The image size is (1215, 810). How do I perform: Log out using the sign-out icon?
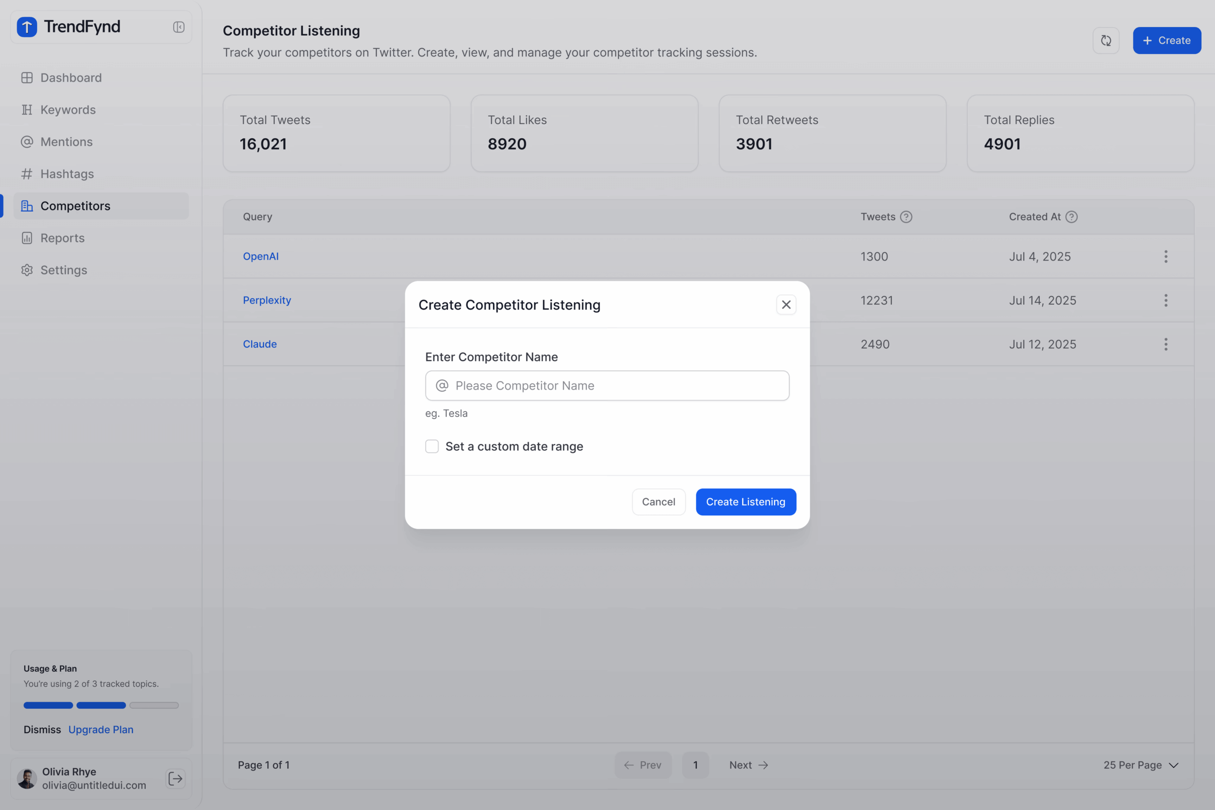[176, 779]
